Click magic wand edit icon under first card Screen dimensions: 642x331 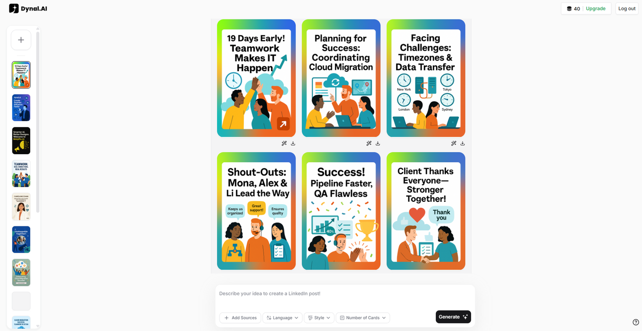(284, 143)
